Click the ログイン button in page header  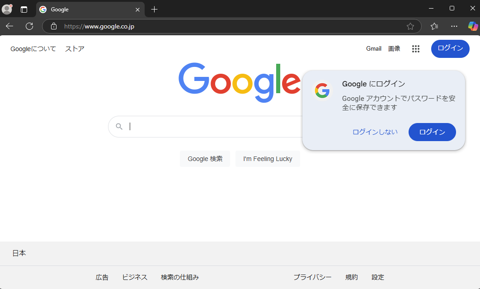click(450, 49)
